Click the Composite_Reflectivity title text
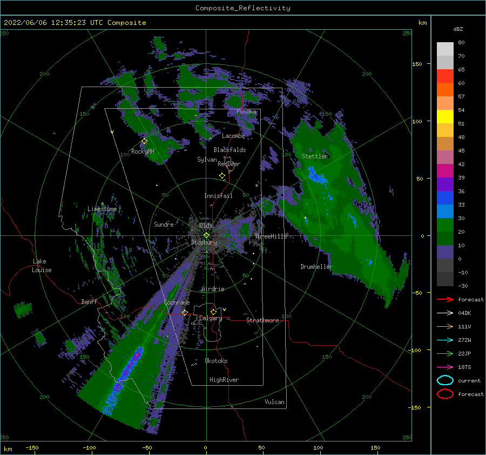Screen dimensions: 486x455 click(243, 8)
